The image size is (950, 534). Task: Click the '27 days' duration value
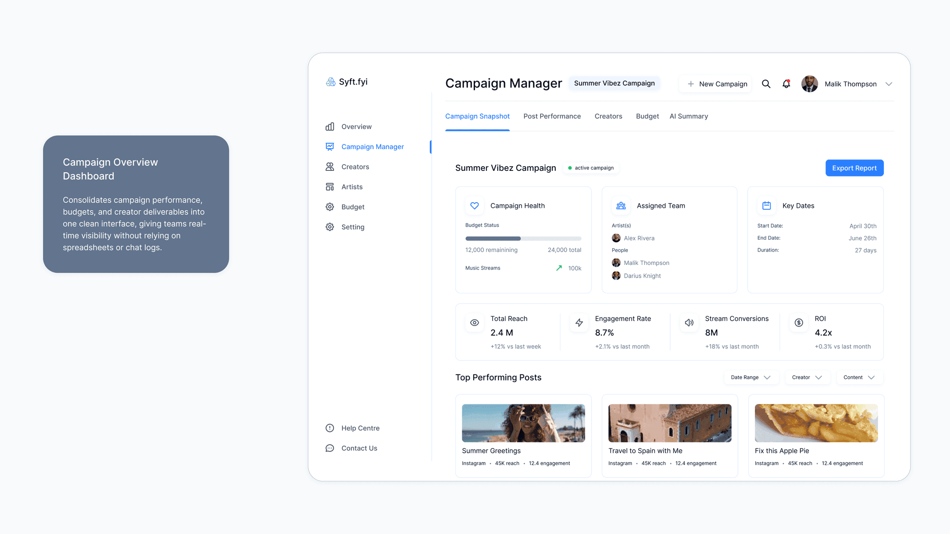pyautogui.click(x=865, y=251)
